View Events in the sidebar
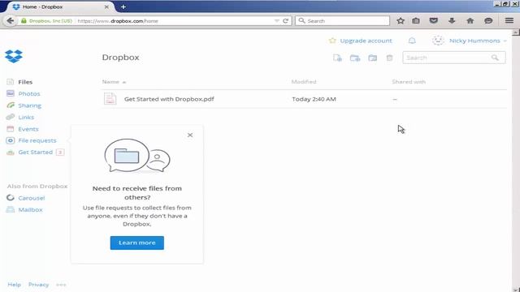The width and height of the screenshot is (520, 292). pyautogui.click(x=28, y=129)
